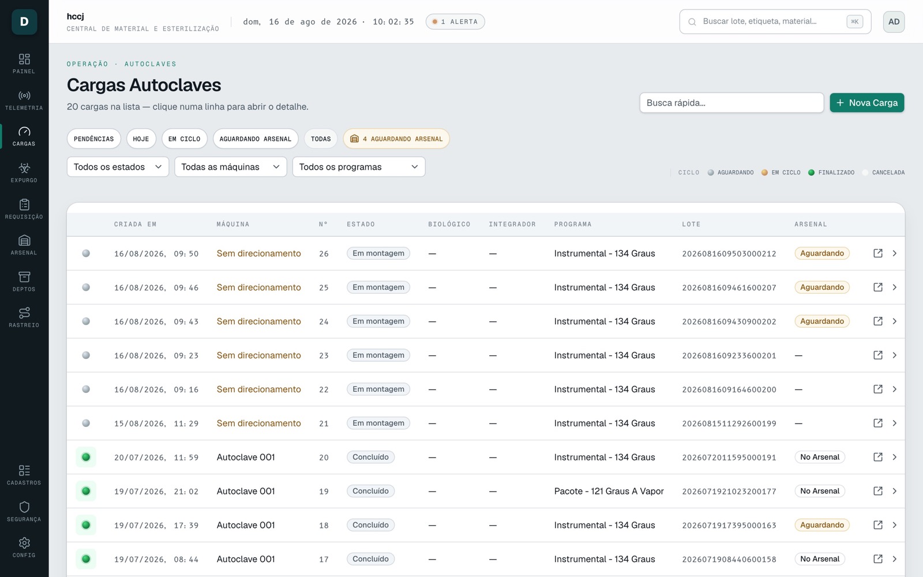This screenshot has width=923, height=577.
Task: Click Sem direcionamento on load 21 row
Action: pos(259,424)
